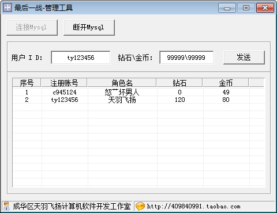The width and height of the screenshot is (277, 213).
Task: Click the 金币 column header
Action: coord(226,83)
